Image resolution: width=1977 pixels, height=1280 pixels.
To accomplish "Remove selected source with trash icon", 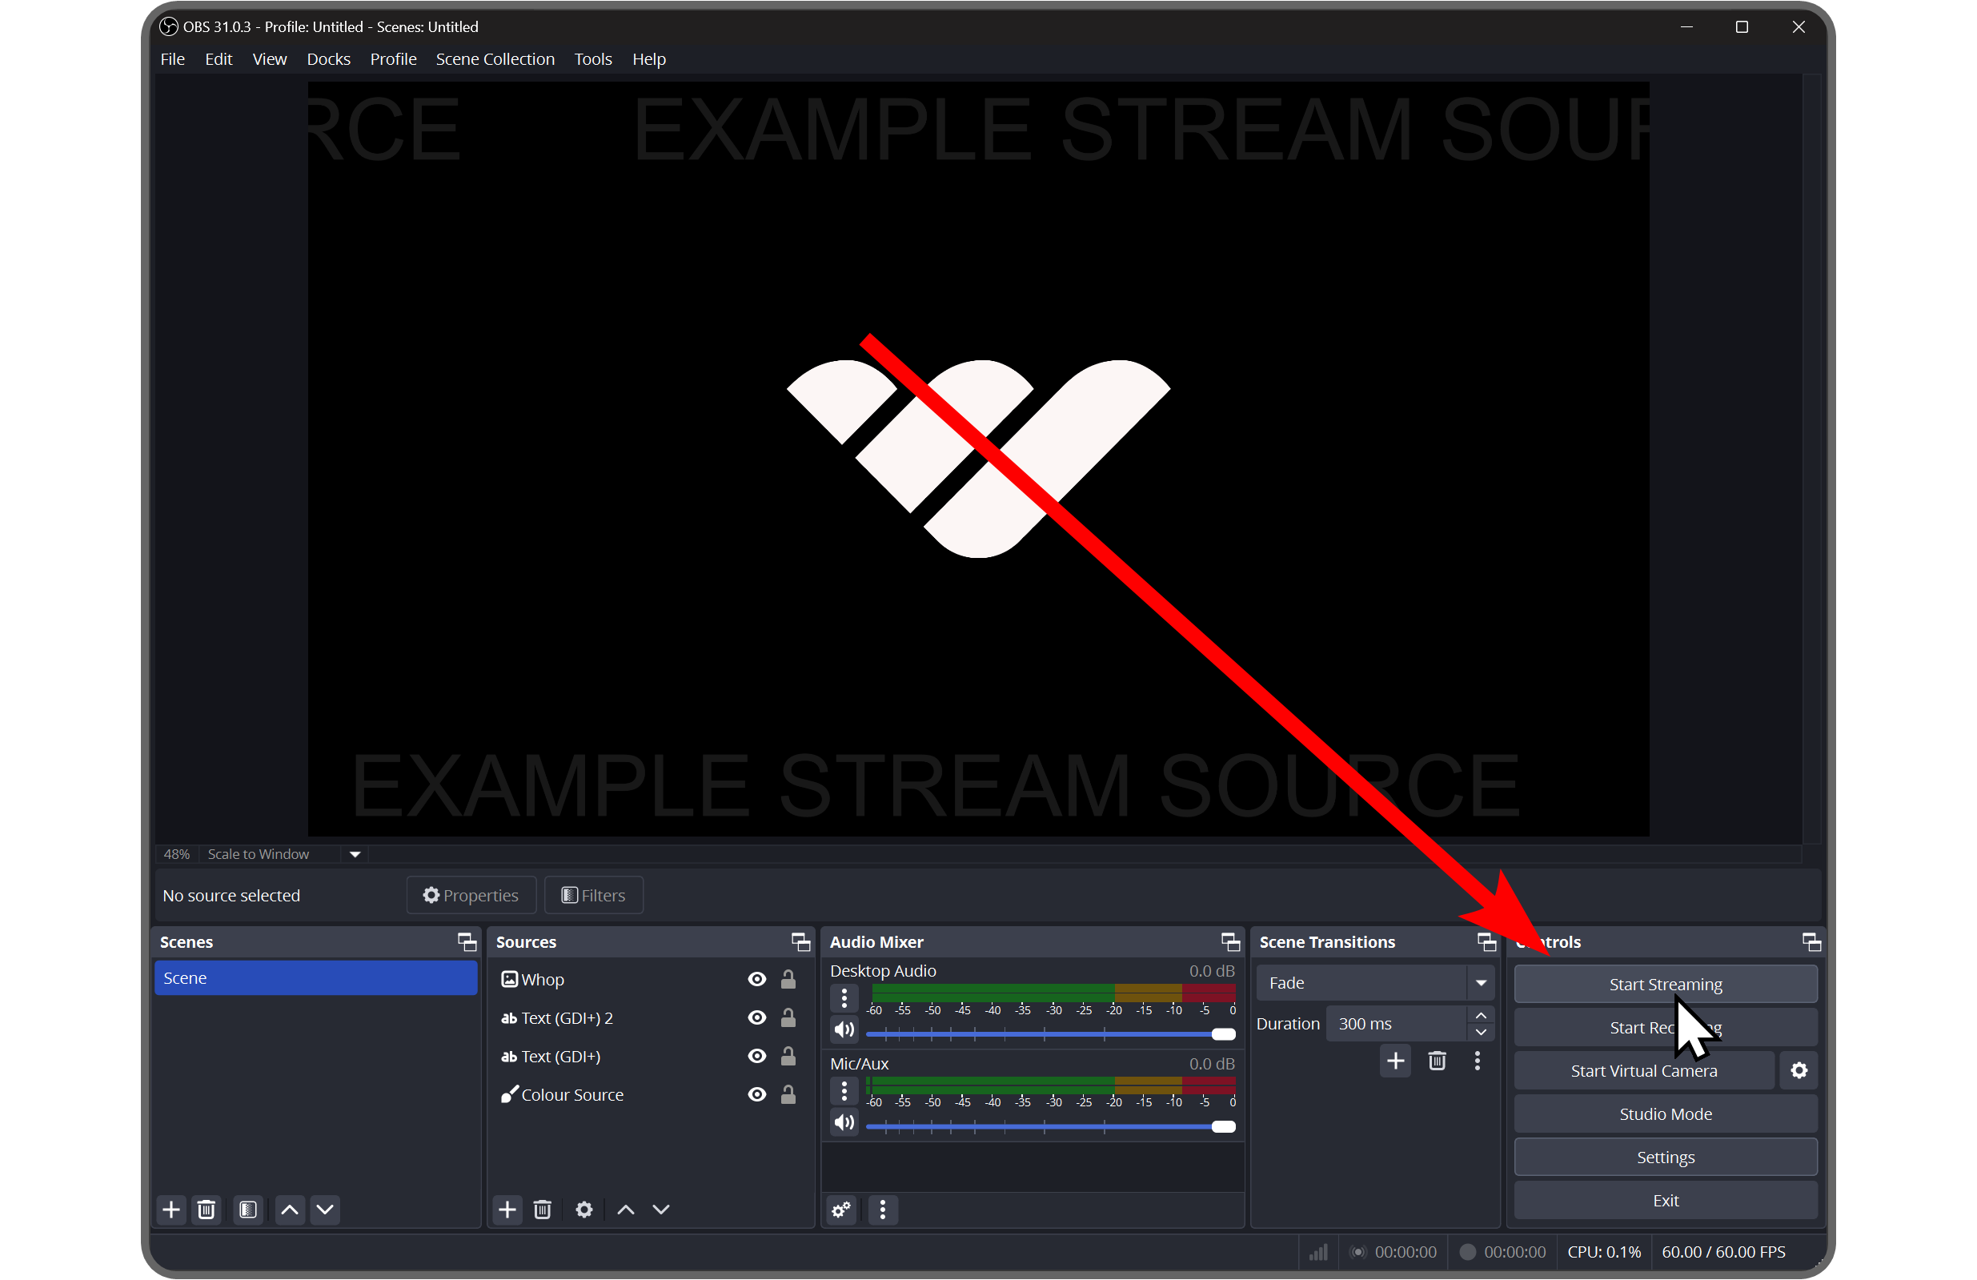I will [x=543, y=1210].
